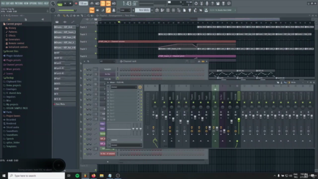Click the save project floppy icon
This screenshot has width=318, height=179.
218,3
